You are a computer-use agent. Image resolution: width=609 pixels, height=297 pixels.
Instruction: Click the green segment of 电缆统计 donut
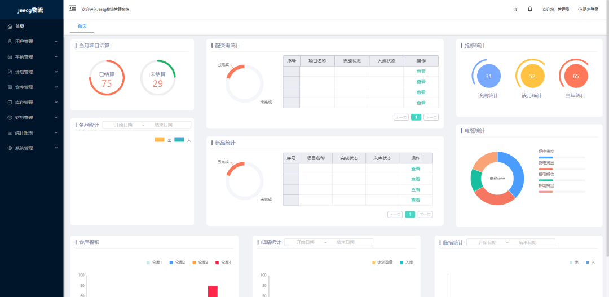coord(476,180)
